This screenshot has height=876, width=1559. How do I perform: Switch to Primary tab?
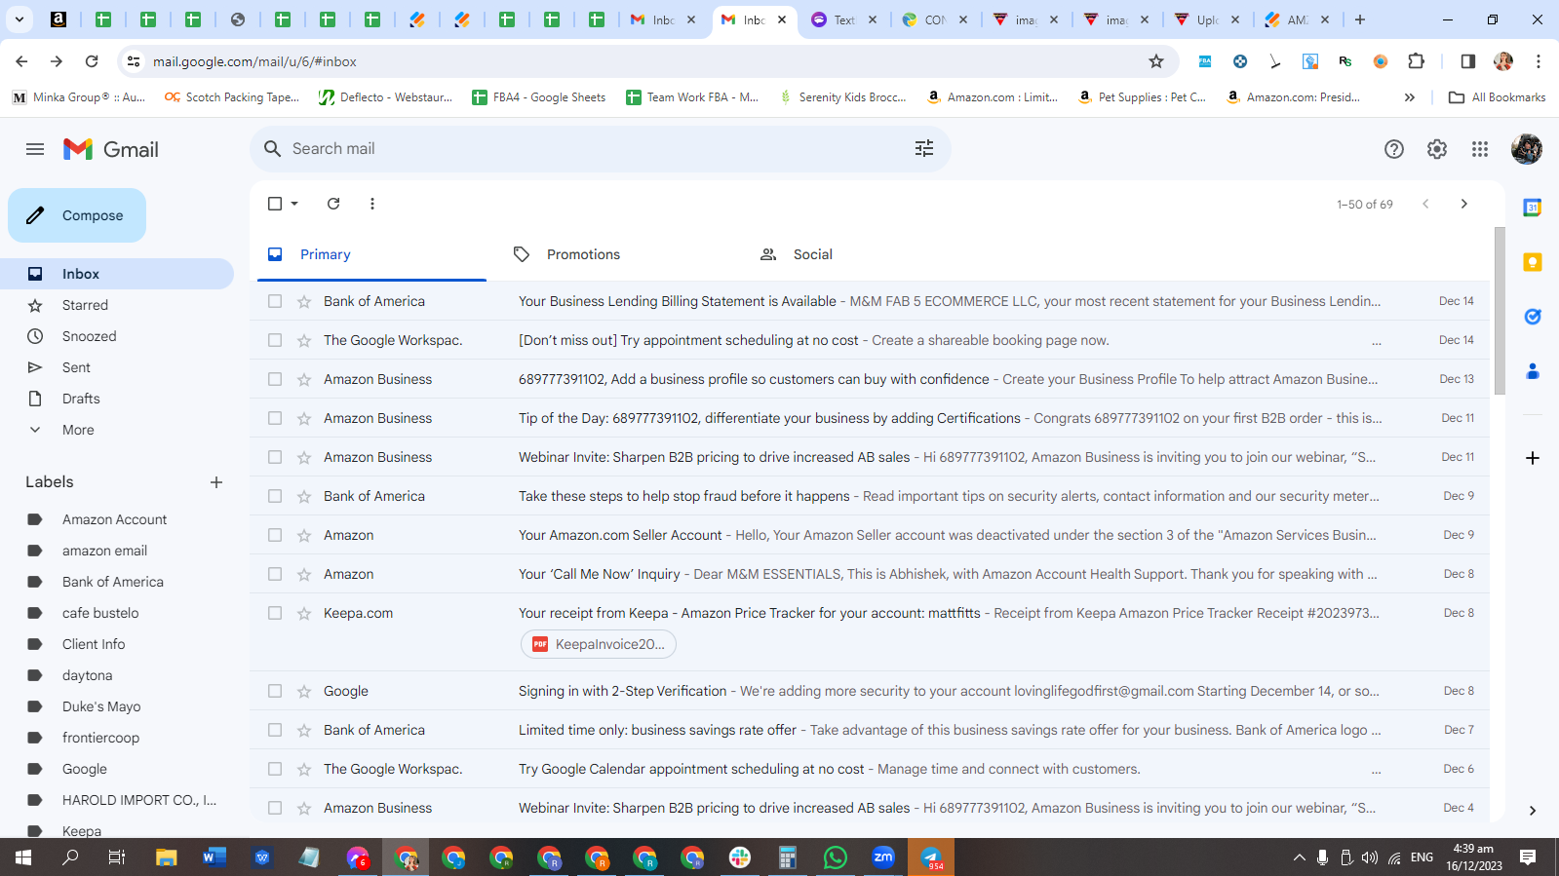click(371, 254)
